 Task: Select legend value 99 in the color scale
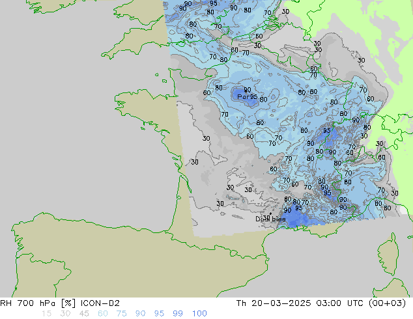pos(178,314)
